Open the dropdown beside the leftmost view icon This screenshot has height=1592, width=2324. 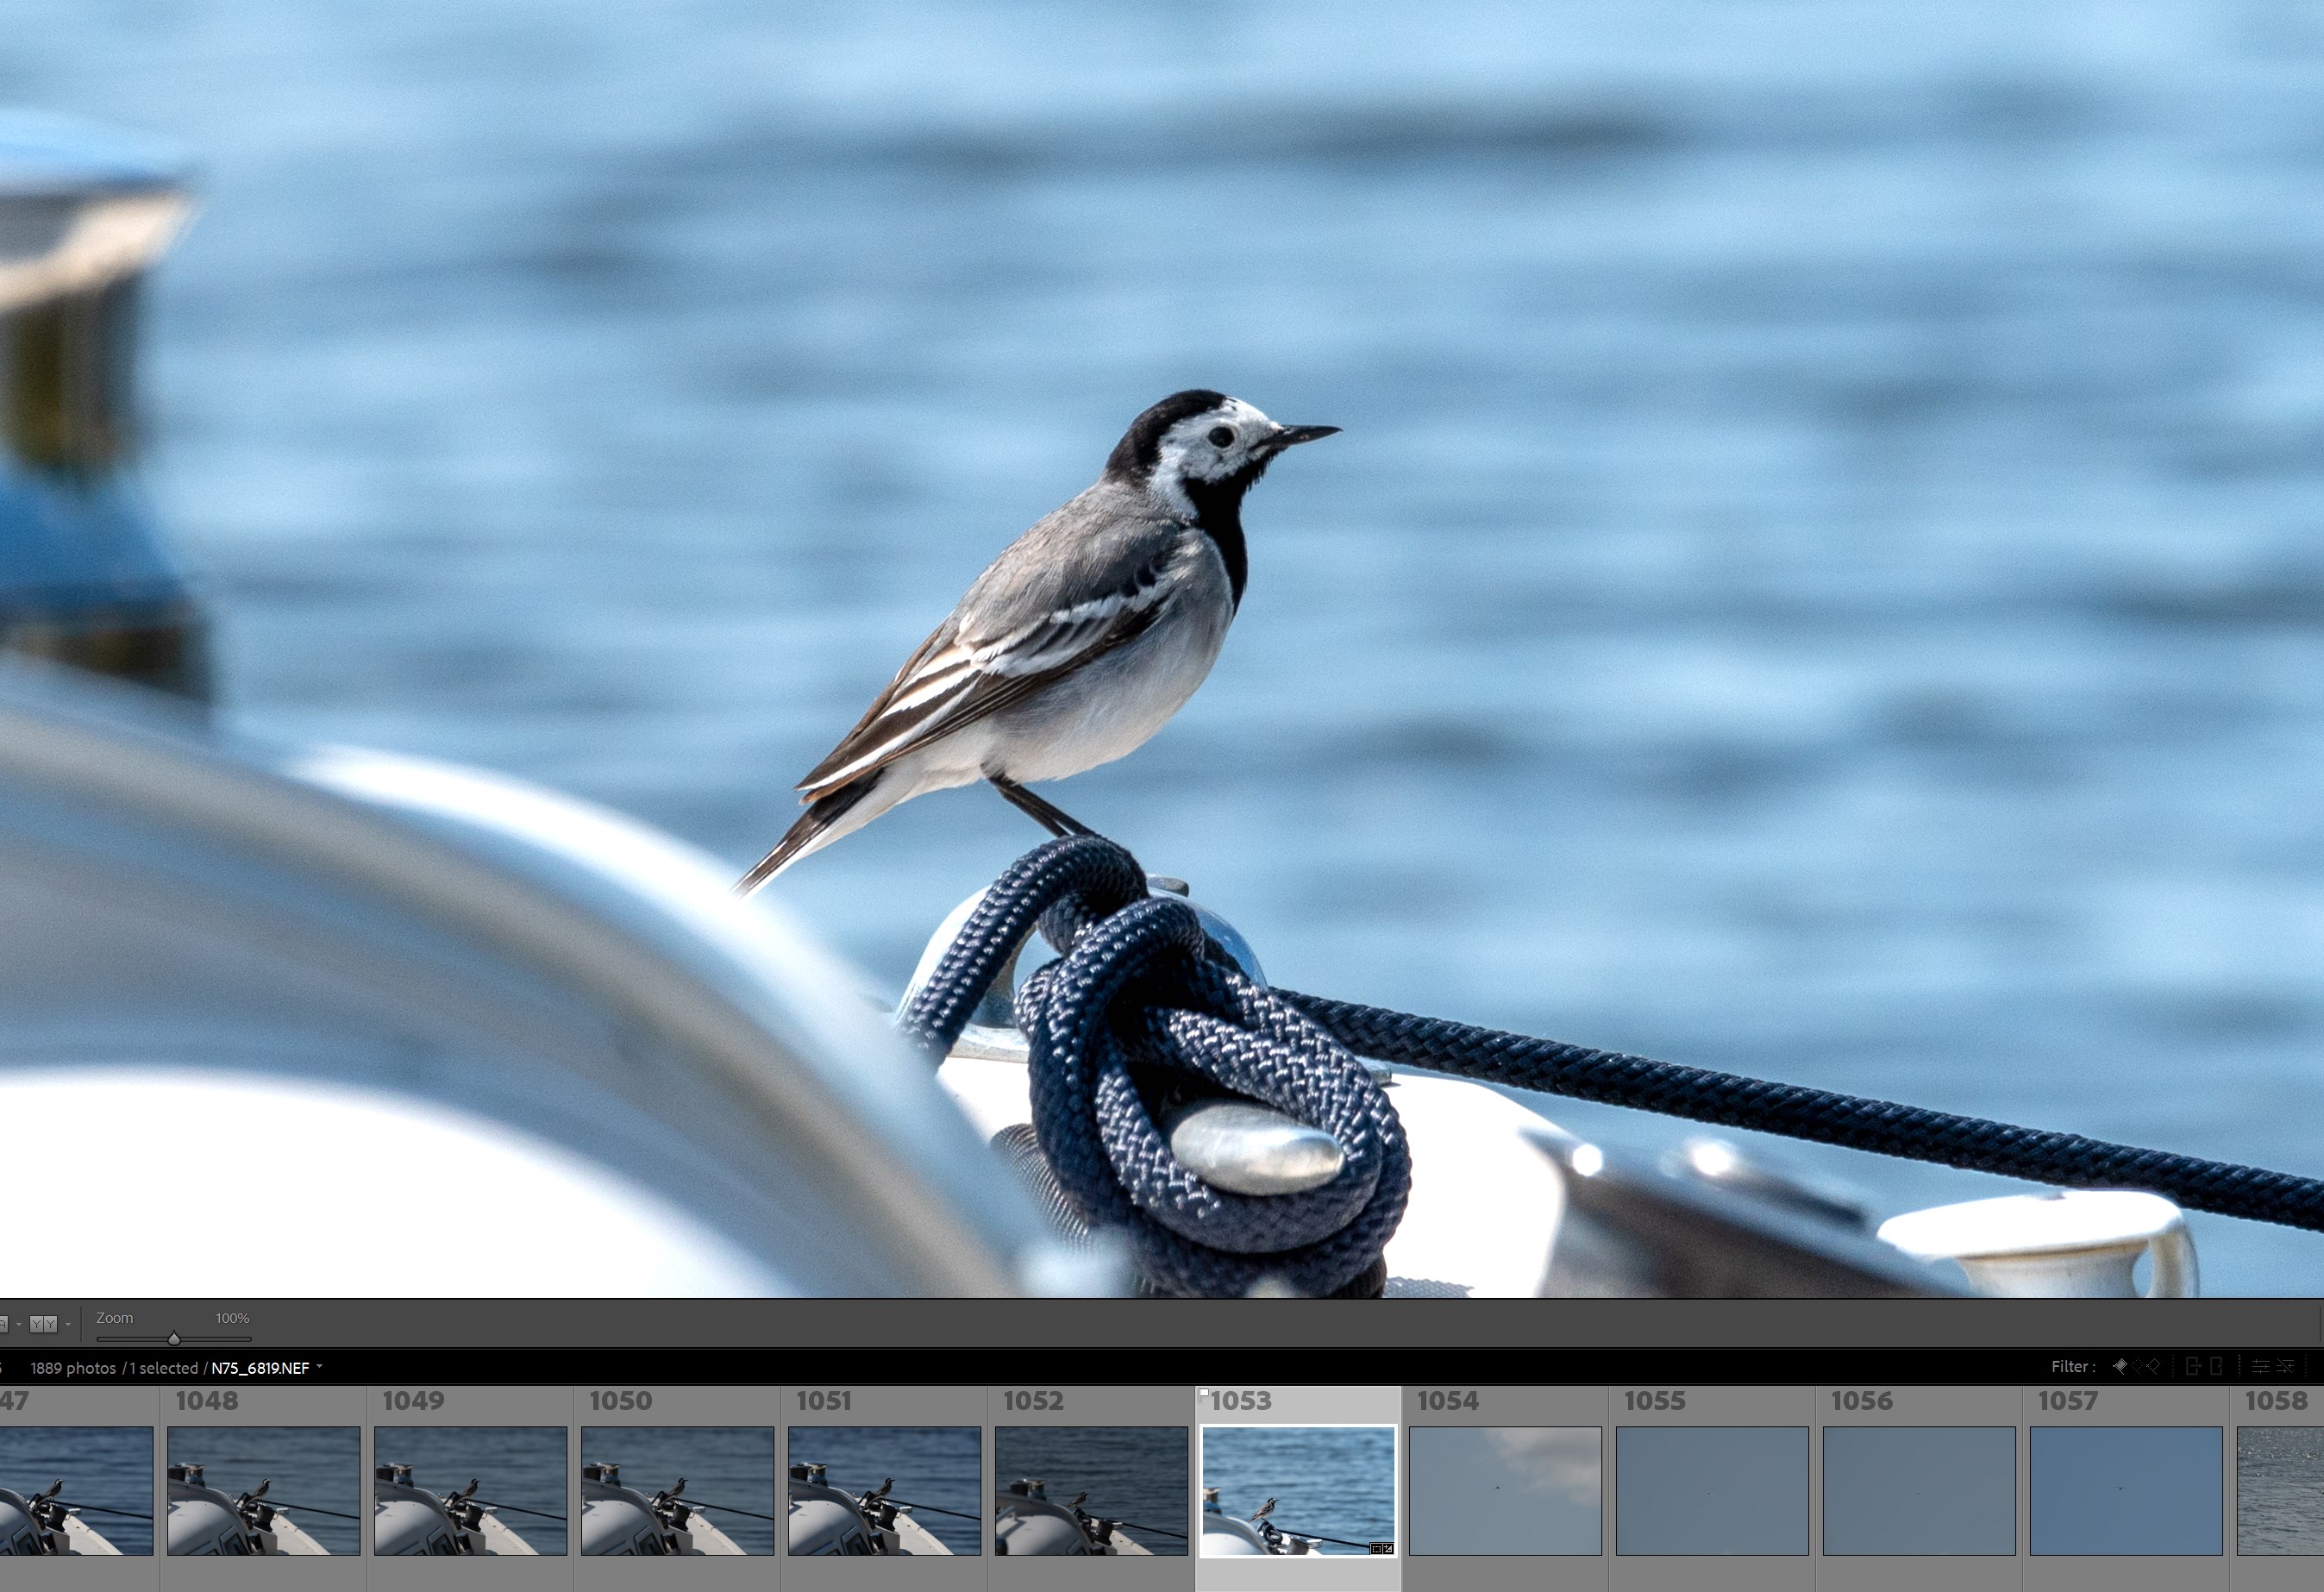[19, 1325]
